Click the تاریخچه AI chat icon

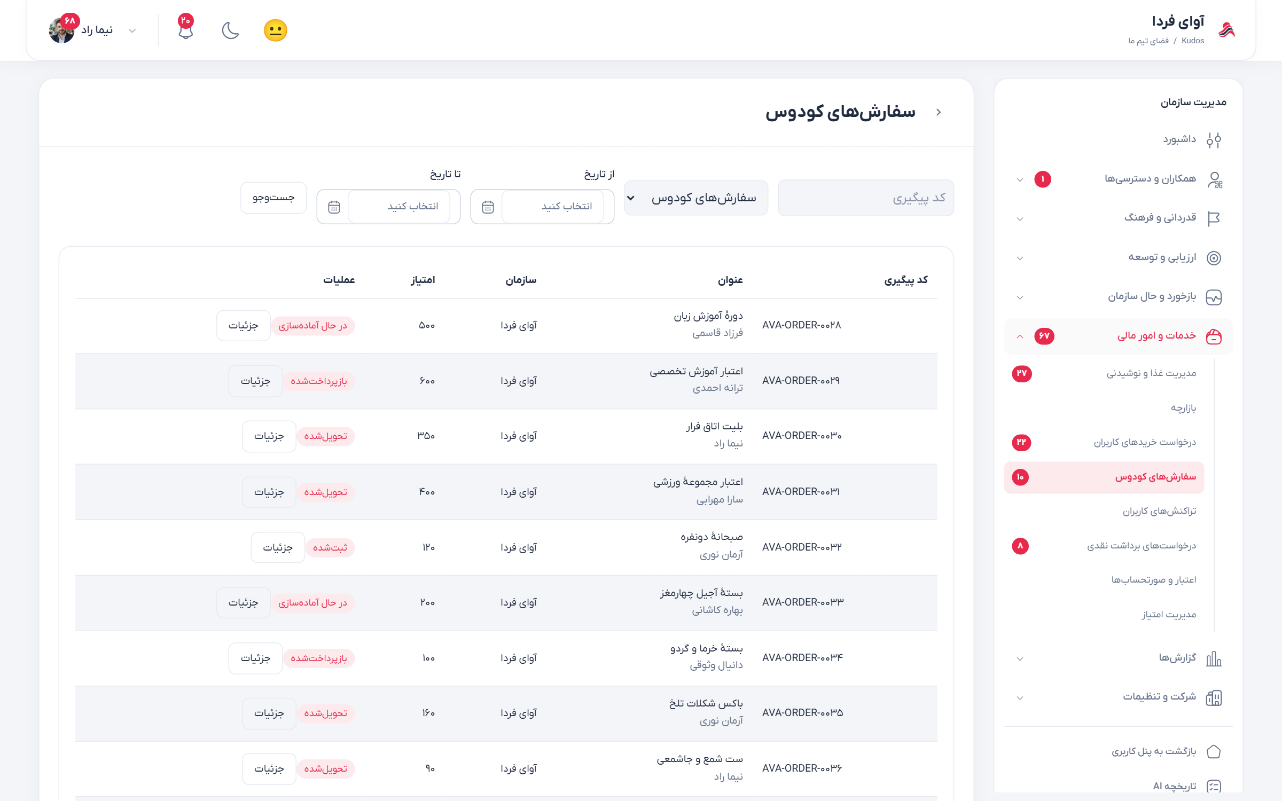point(1214,786)
